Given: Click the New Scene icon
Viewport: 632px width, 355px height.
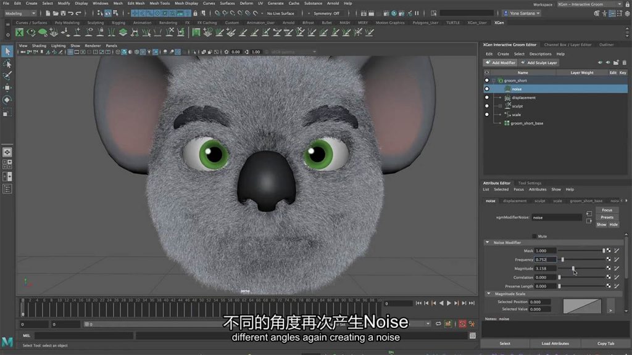Looking at the screenshot, I should pos(48,14).
